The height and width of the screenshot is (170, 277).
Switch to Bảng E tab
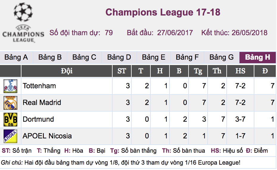pos(153,57)
